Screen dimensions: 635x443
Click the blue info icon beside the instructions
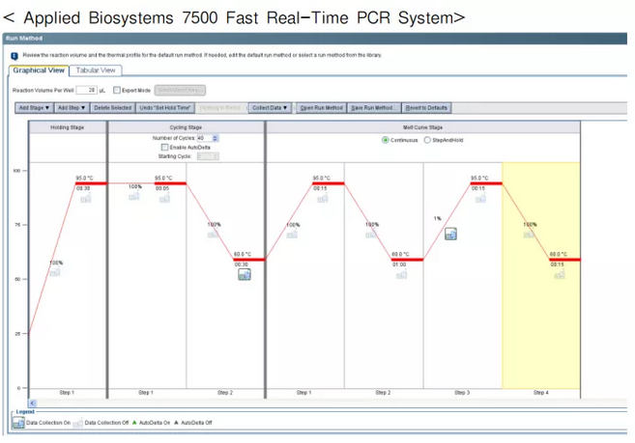tap(14, 56)
